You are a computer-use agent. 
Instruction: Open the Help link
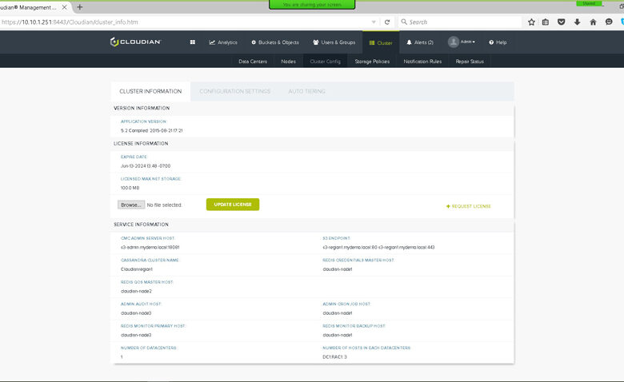pos(498,42)
